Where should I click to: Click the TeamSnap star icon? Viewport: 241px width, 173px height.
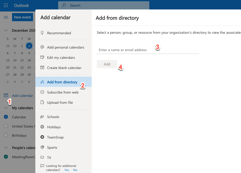[42, 137]
